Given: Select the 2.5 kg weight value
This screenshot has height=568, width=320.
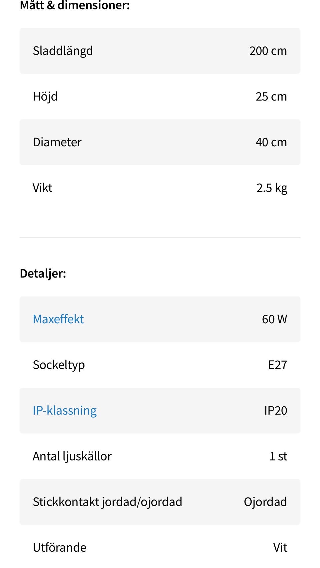Looking at the screenshot, I should pyautogui.click(x=272, y=188).
